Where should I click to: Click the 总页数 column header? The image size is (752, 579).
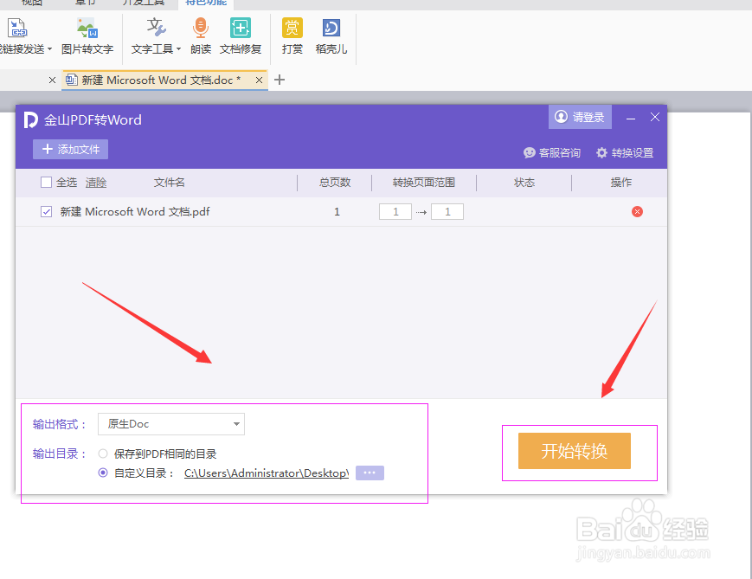point(335,183)
